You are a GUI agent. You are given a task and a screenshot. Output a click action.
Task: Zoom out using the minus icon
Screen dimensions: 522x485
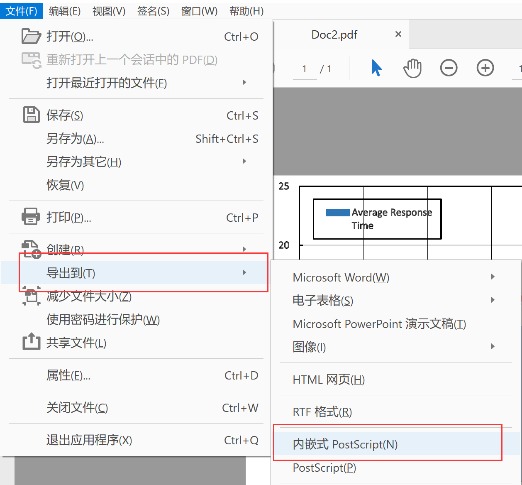(449, 68)
